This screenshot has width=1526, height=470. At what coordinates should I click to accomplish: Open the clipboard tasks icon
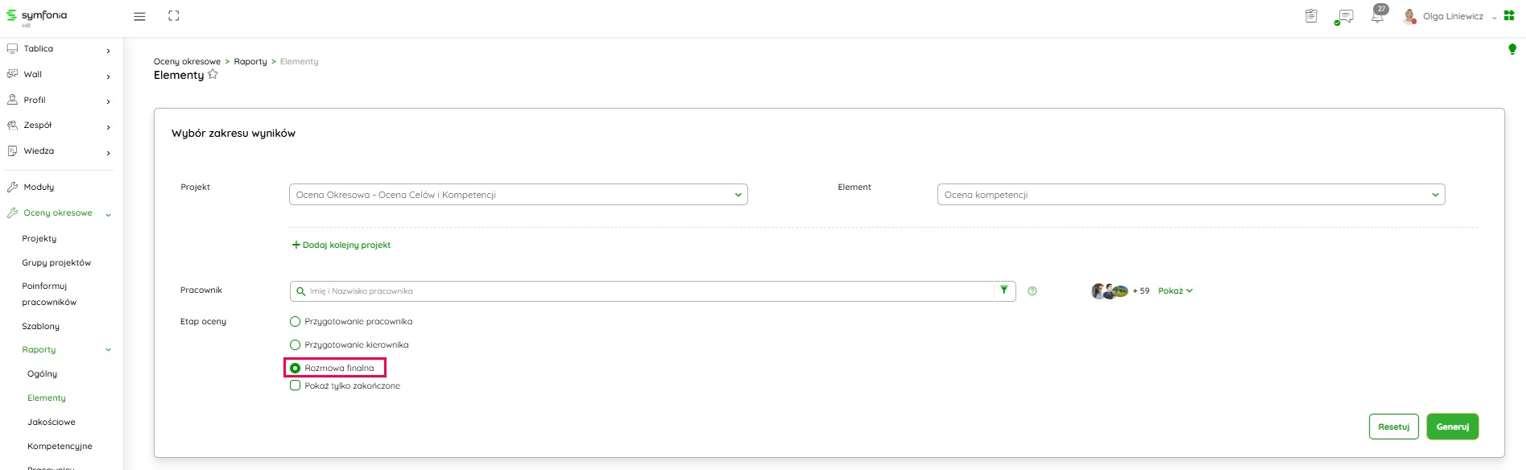[1311, 16]
